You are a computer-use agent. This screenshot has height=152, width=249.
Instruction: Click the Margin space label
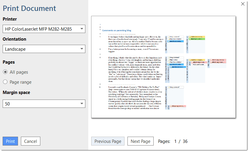pos(16,92)
